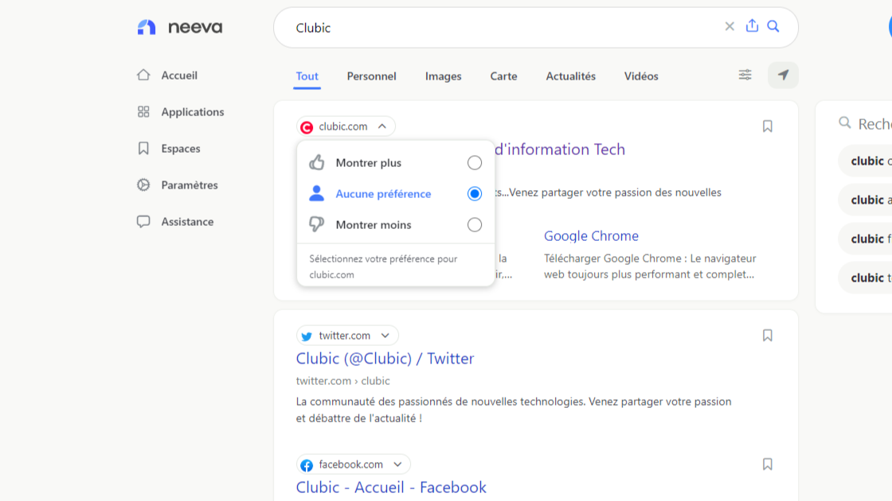
Task: Open the d'information Tech result title
Action: (x=560, y=150)
